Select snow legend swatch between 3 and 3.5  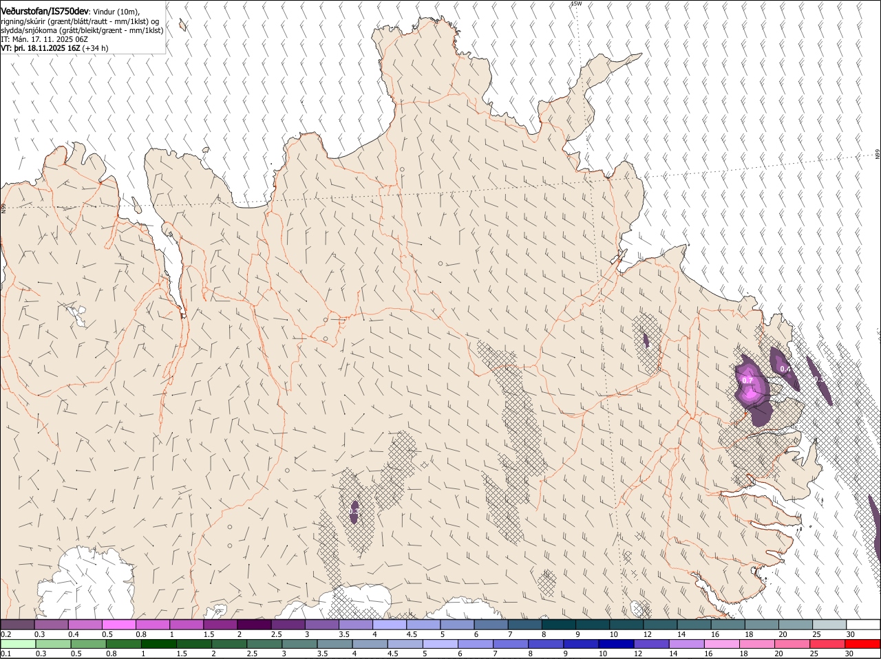click(321, 625)
